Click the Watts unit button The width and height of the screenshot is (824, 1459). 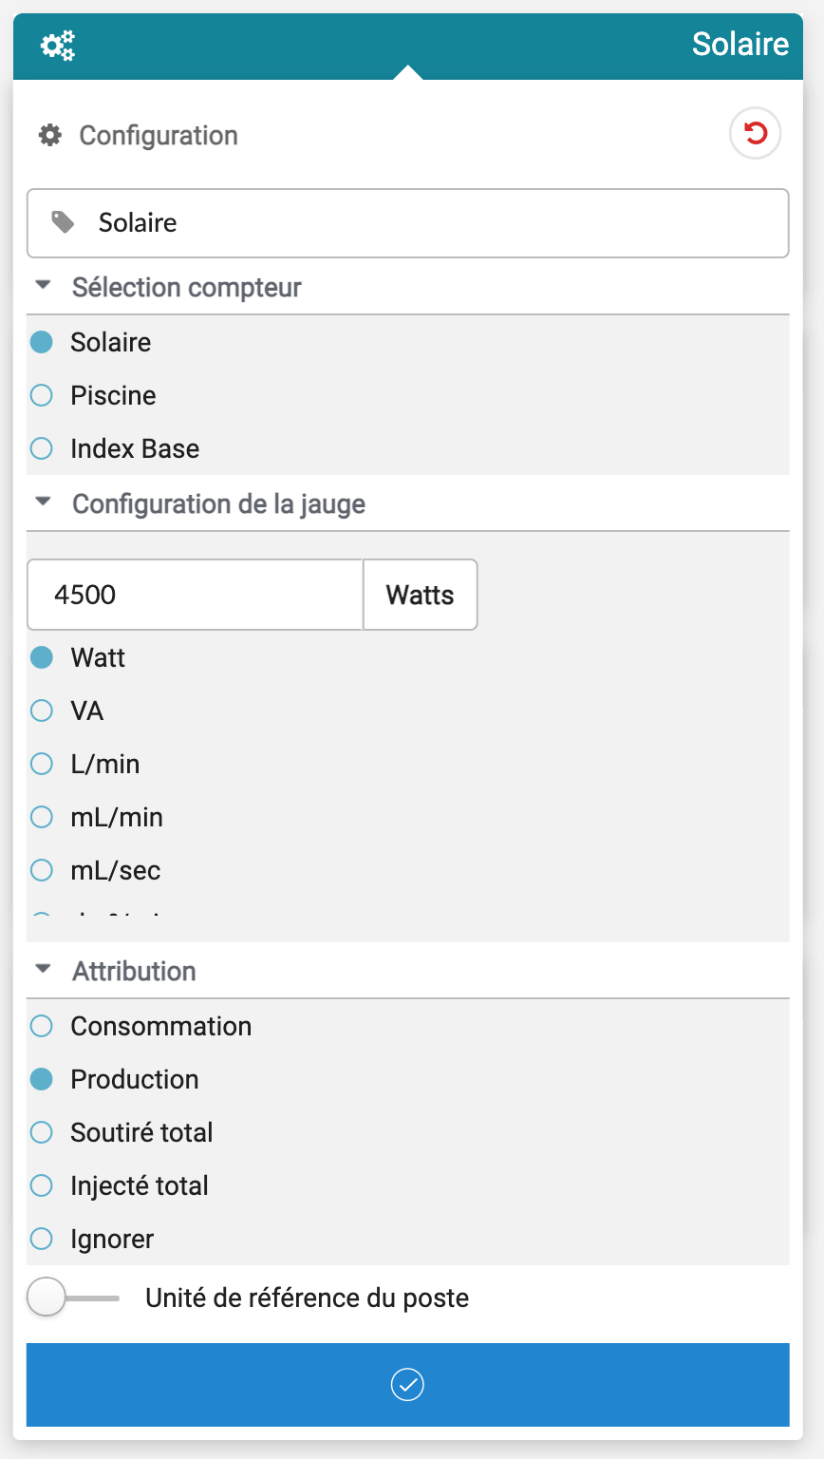(x=420, y=595)
